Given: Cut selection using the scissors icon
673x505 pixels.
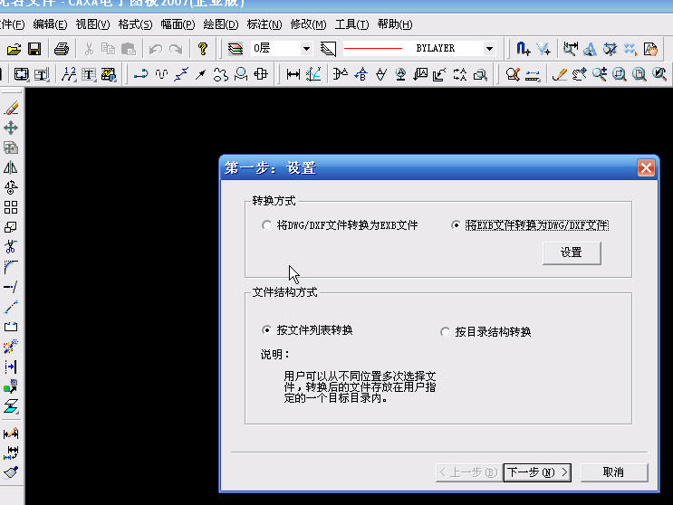Looking at the screenshot, I should (89, 49).
